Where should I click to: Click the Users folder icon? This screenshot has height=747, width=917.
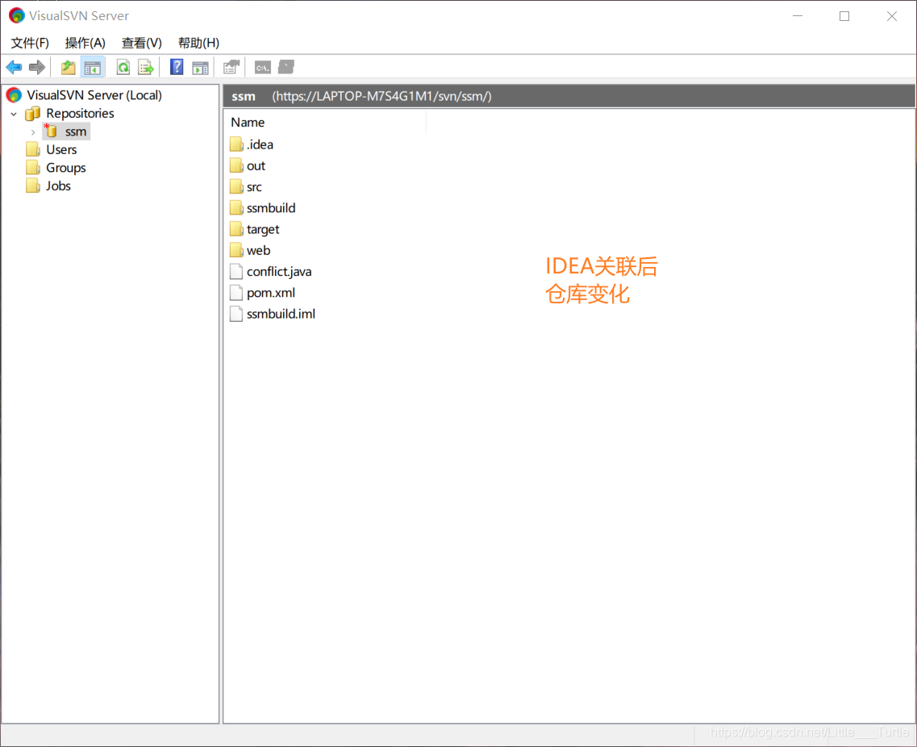point(33,150)
